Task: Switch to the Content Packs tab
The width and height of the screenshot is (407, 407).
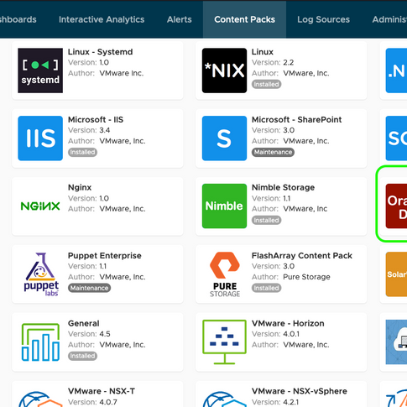Action: pos(244,19)
